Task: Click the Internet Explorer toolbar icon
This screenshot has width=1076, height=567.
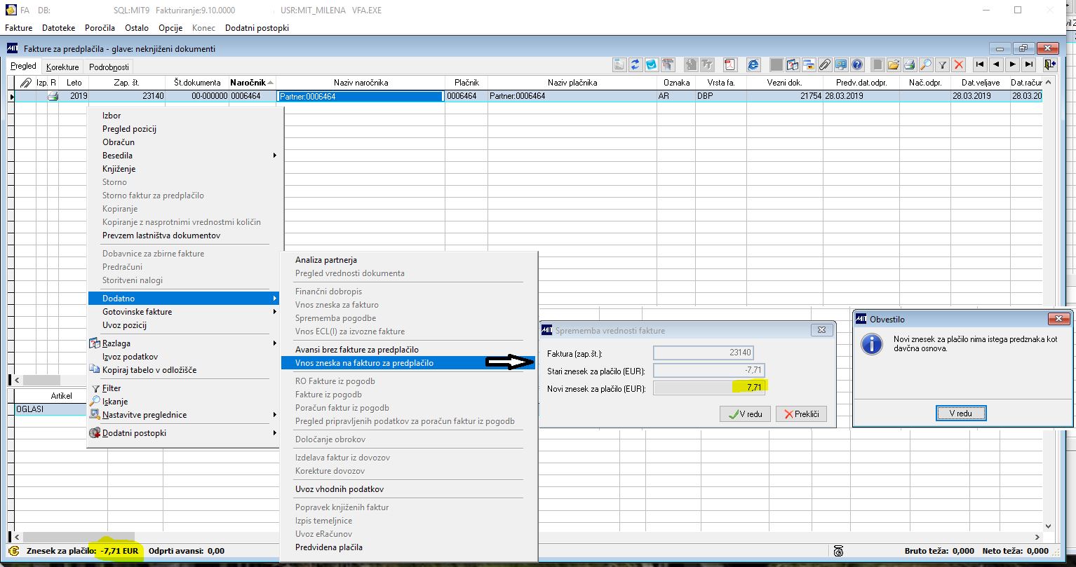Action: tap(753, 64)
